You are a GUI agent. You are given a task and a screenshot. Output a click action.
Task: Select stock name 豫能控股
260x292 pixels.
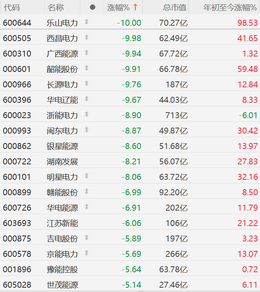pyautogui.click(x=62, y=269)
